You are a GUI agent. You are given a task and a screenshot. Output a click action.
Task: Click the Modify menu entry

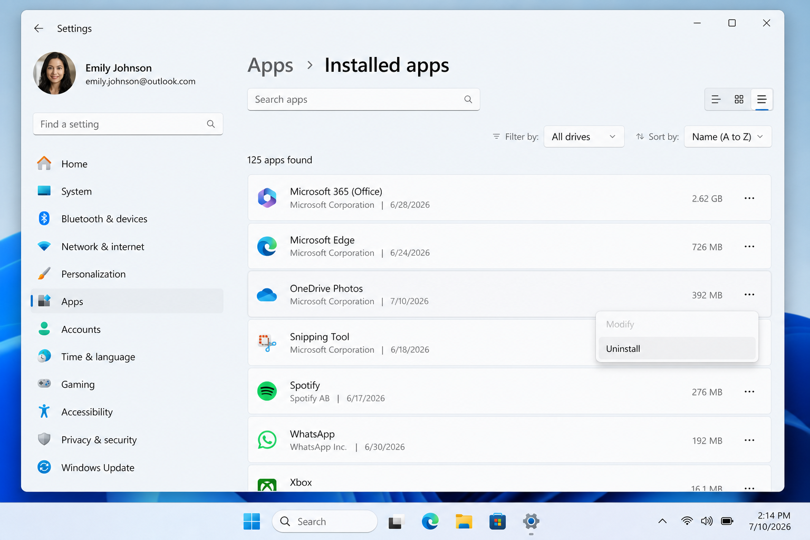[x=677, y=324]
